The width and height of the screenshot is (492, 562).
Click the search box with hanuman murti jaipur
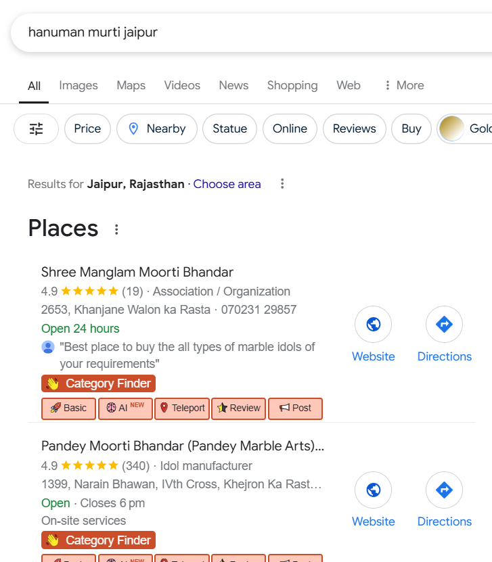(237, 32)
